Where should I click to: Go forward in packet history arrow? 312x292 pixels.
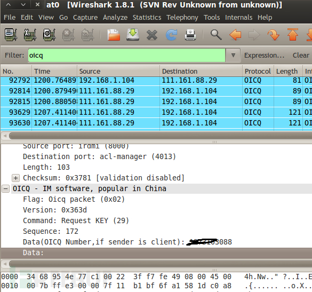pyautogui.click(x=254, y=35)
